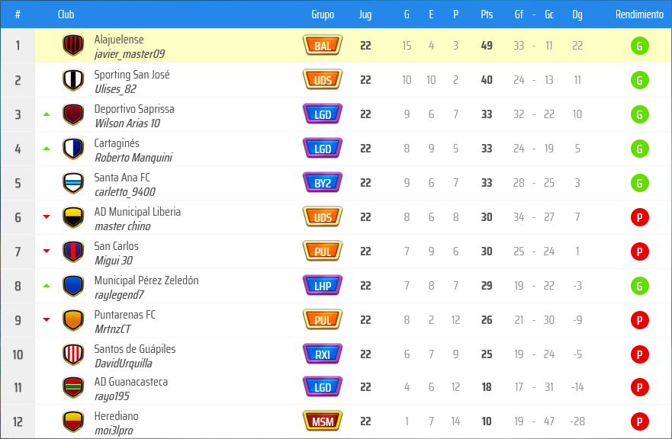Open the MSM group badge
The image size is (672, 439).
pyautogui.click(x=323, y=421)
